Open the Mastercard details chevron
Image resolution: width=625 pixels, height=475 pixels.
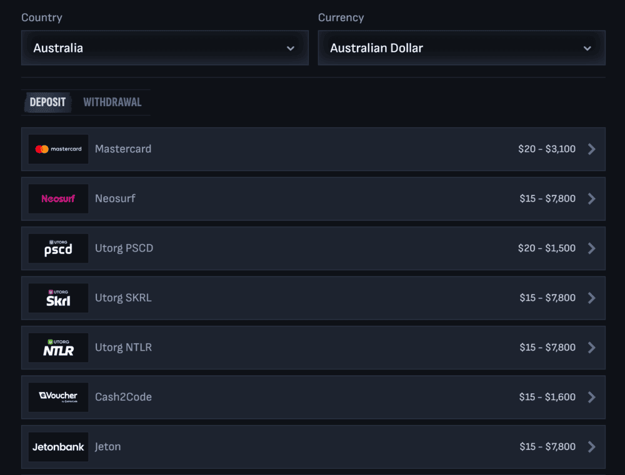coord(591,149)
